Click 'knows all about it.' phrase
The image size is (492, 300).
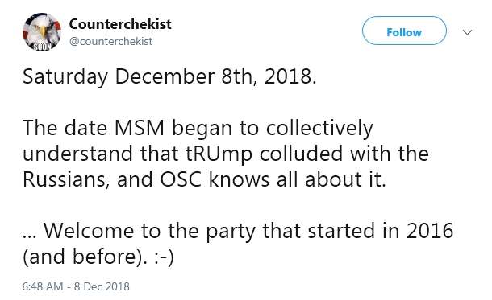[298, 179]
